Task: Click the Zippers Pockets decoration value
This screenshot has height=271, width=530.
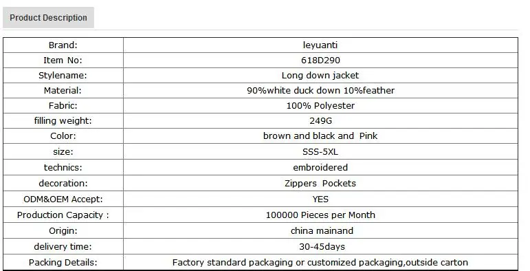Action: tap(320, 184)
